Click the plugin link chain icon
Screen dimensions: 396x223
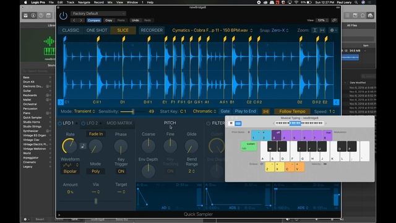[x=334, y=20]
